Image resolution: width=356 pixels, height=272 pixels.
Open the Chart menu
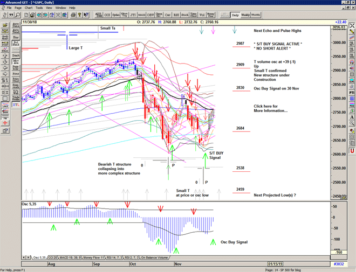coord(29,8)
